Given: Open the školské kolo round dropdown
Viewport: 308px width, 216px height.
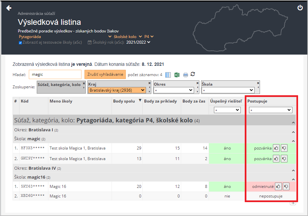Looking at the screenshot, I should (x=128, y=37).
